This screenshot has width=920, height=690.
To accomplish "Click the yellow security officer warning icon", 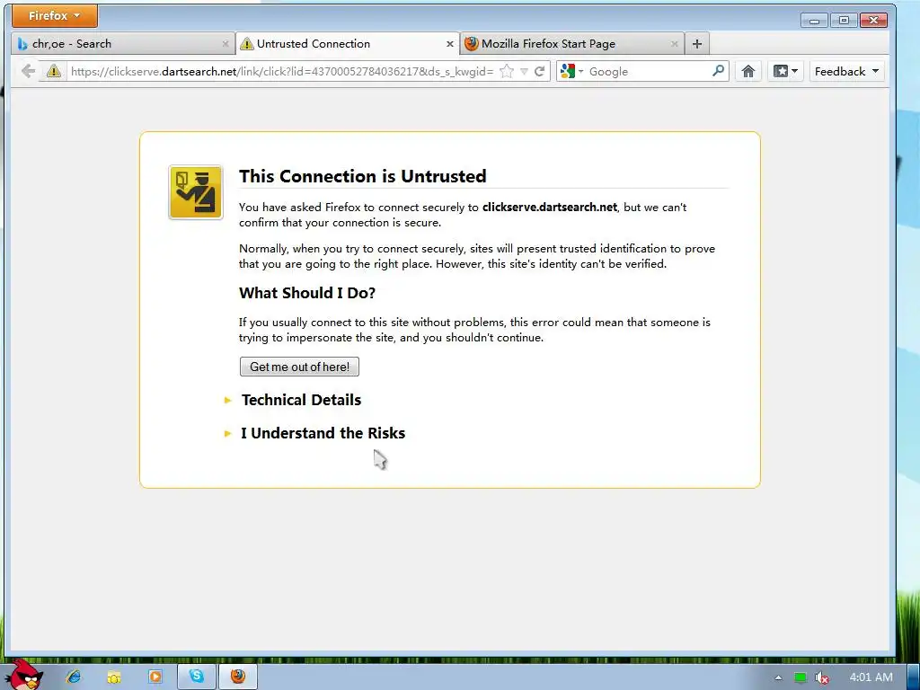I will pos(195,192).
